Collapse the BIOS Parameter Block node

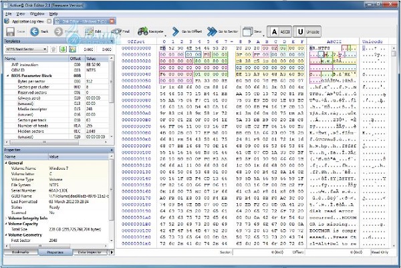point(7,76)
